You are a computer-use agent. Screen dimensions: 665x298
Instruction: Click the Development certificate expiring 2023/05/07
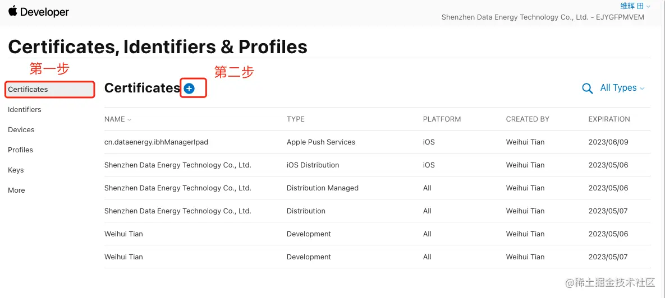point(309,257)
